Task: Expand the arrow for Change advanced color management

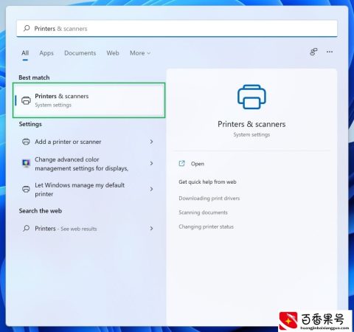Action: click(151, 163)
